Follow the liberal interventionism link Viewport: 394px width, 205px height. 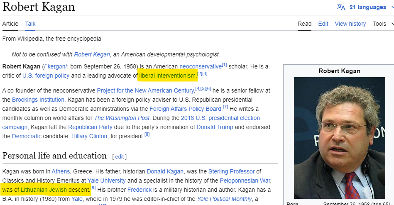pyautogui.click(x=167, y=76)
